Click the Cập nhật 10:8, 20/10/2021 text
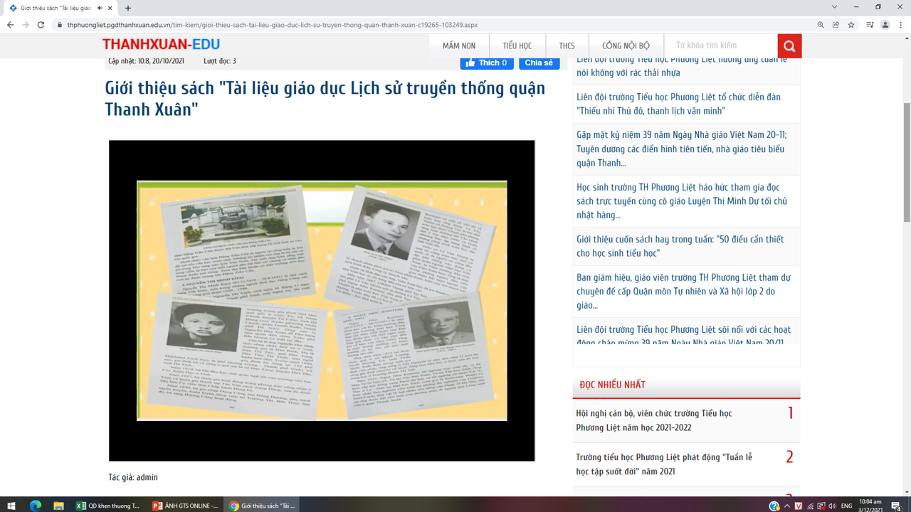This screenshot has width=911, height=512. (x=146, y=61)
